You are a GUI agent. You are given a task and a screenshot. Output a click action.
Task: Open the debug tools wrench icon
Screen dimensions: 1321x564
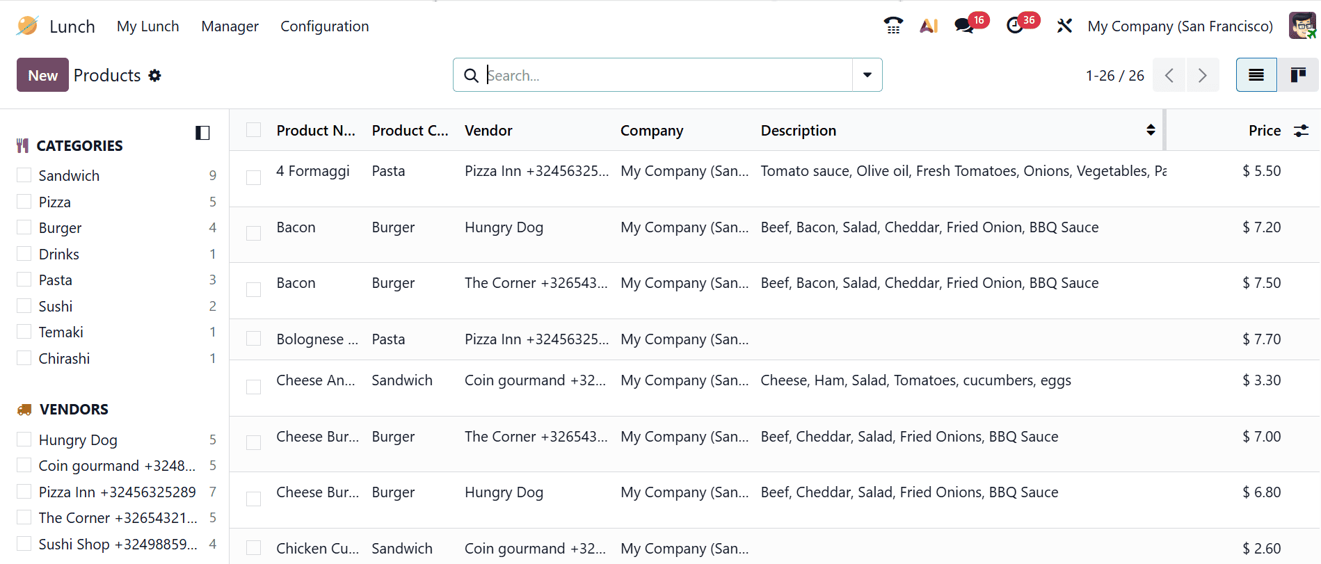pyautogui.click(x=1064, y=26)
